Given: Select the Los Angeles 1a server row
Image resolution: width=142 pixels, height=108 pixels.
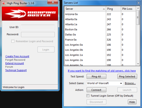Looking at the screenshot, I should (x=100, y=55).
